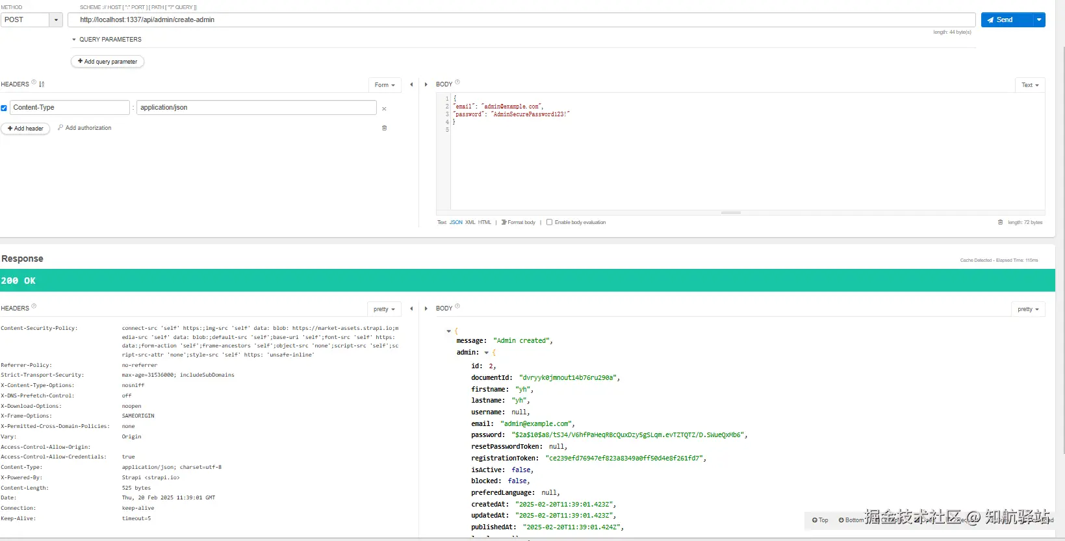
Task: Toggle the Content-Type header checkbox
Action: point(4,108)
